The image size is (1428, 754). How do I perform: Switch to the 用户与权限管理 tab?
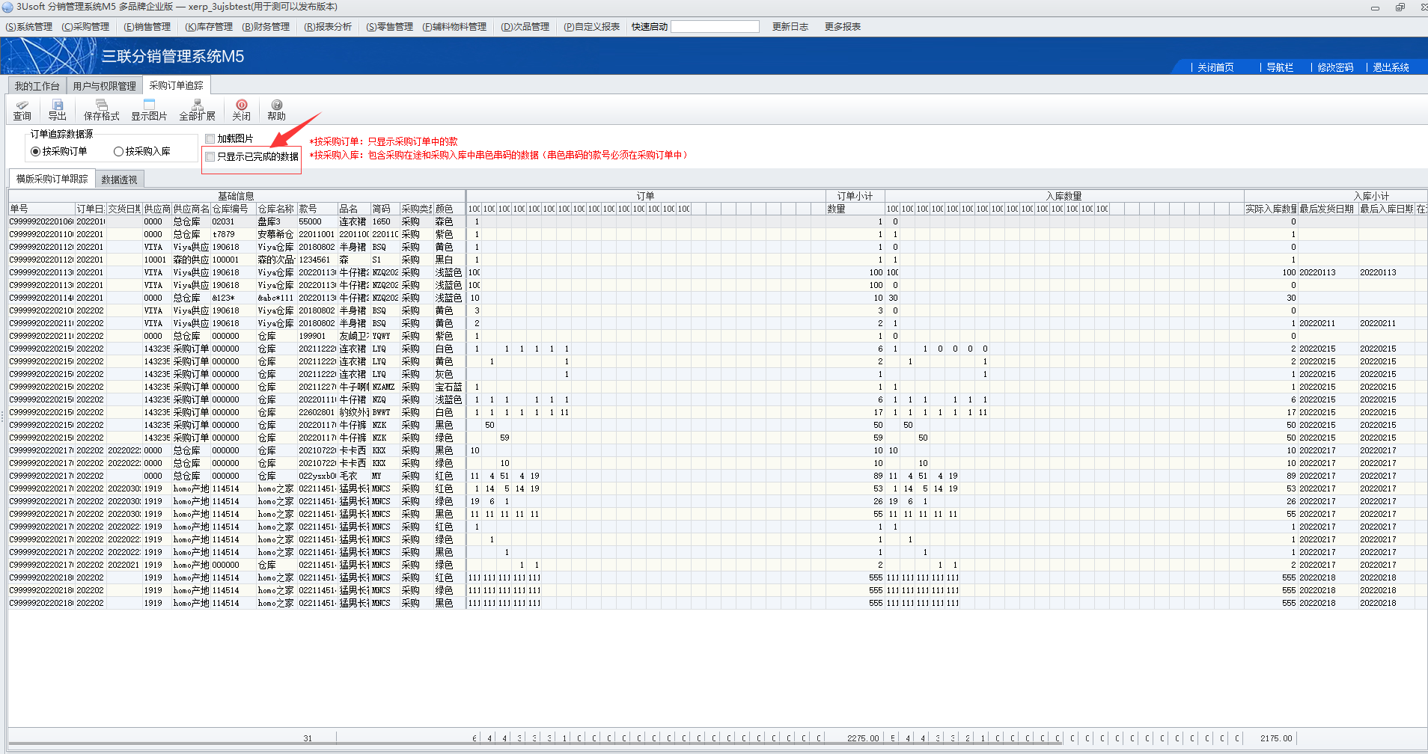point(105,86)
